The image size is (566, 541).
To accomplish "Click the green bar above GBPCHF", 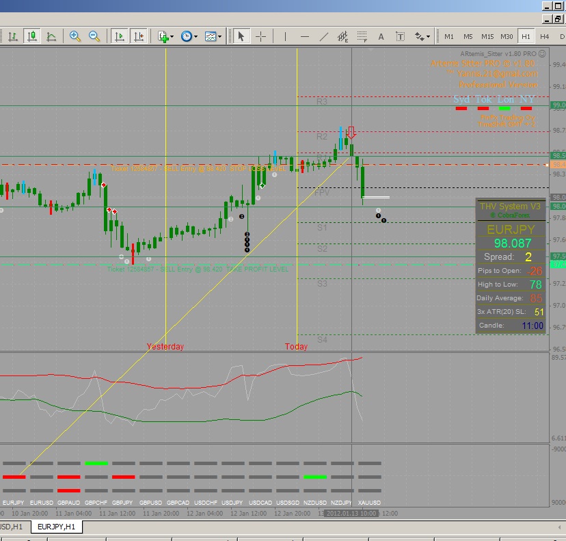I will [x=96, y=463].
